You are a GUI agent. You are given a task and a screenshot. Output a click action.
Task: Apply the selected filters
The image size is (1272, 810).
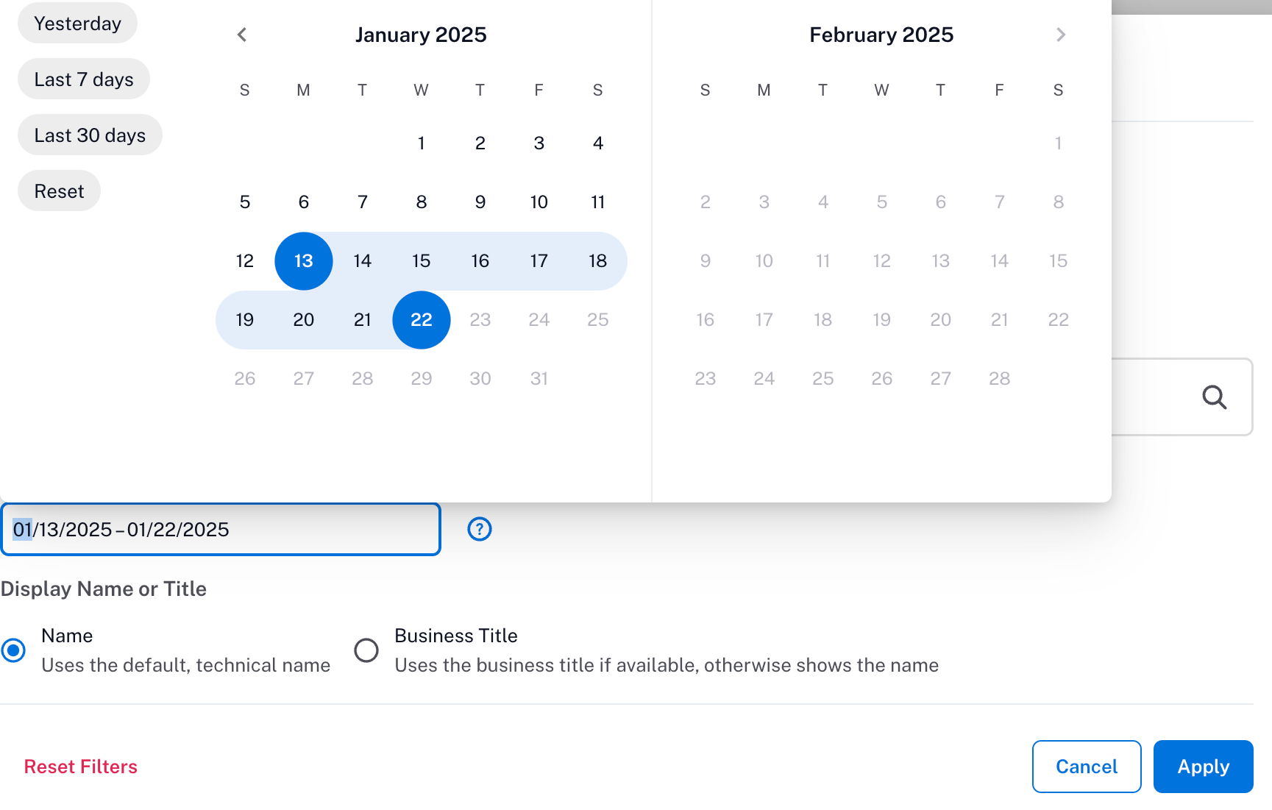1204,767
